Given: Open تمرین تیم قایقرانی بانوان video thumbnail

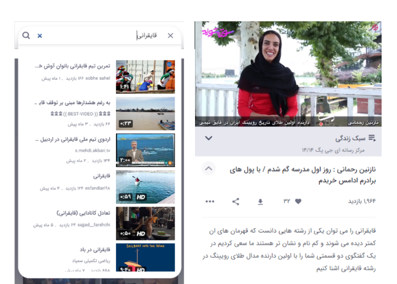Looking at the screenshot, I should tap(145, 77).
